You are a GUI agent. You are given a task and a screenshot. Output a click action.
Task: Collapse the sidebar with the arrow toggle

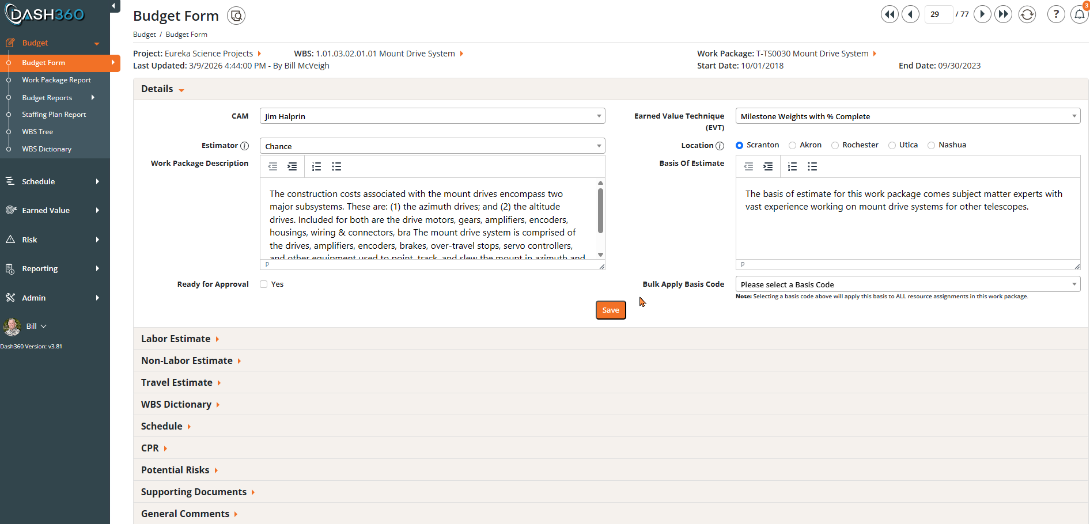(113, 6)
